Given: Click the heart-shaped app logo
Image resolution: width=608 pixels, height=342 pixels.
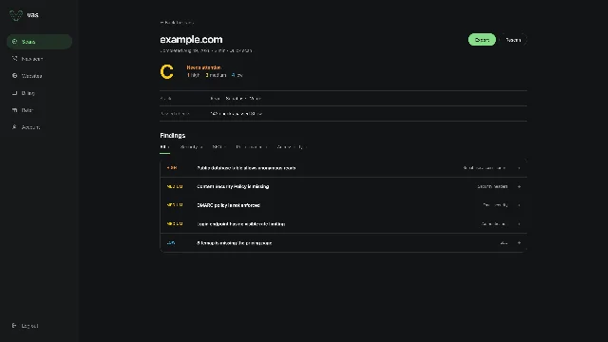Looking at the screenshot, I should tap(16, 15).
